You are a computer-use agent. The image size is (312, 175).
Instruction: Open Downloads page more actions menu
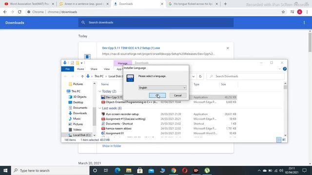click(x=304, y=23)
